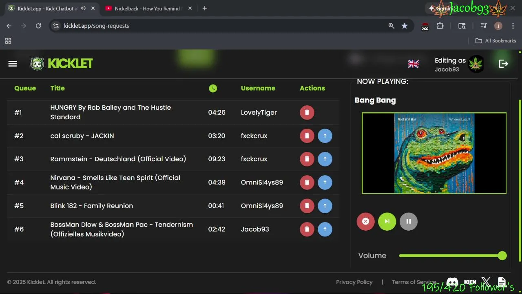Open Privacy Policy link

354,282
